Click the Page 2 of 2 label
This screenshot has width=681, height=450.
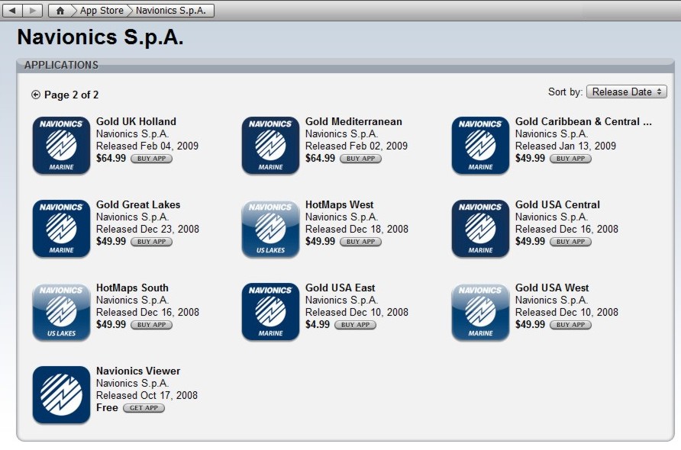point(71,95)
